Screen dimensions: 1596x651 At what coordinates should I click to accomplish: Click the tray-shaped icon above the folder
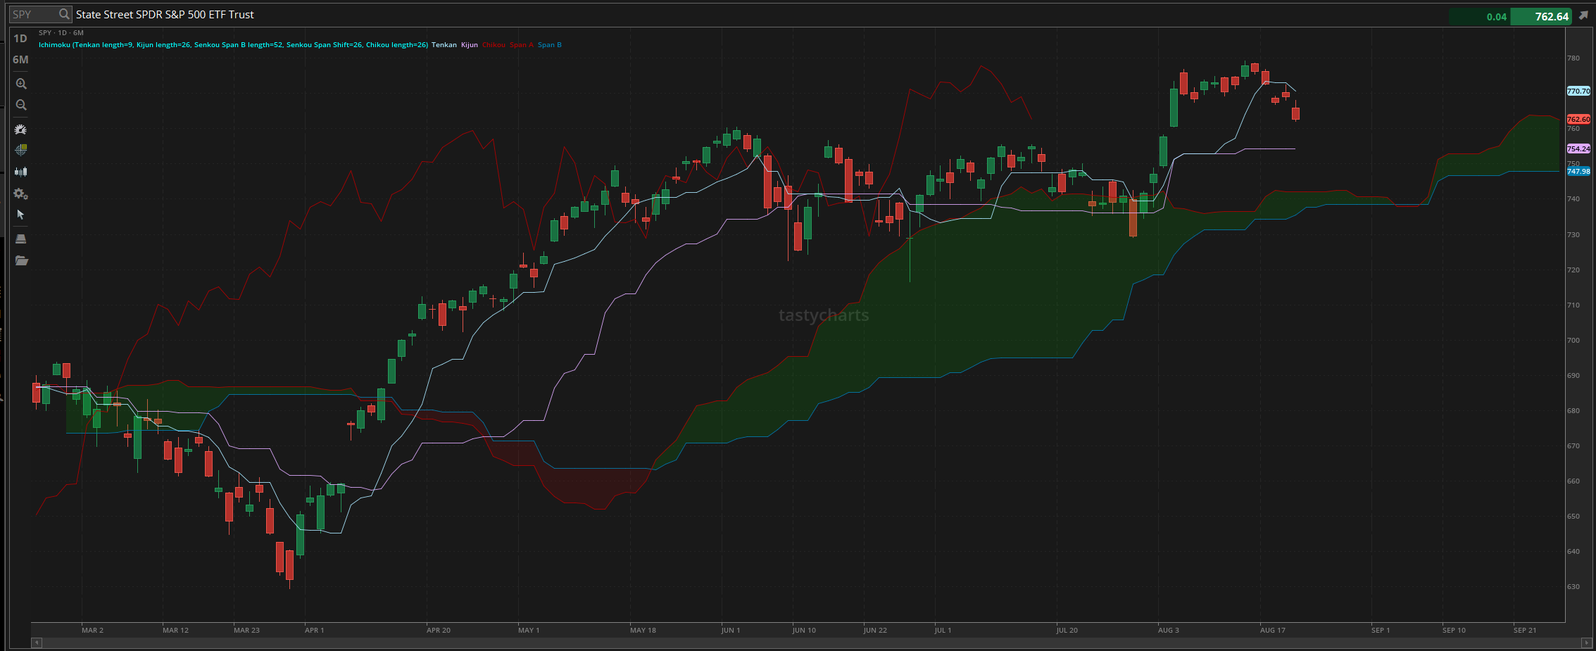20,239
